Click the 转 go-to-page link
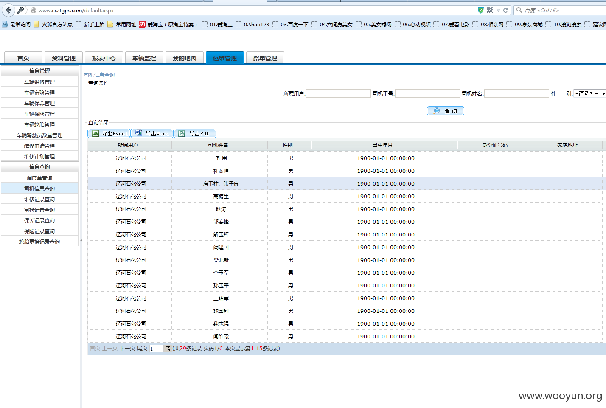Screen dimensions: 606x408 click(168, 349)
